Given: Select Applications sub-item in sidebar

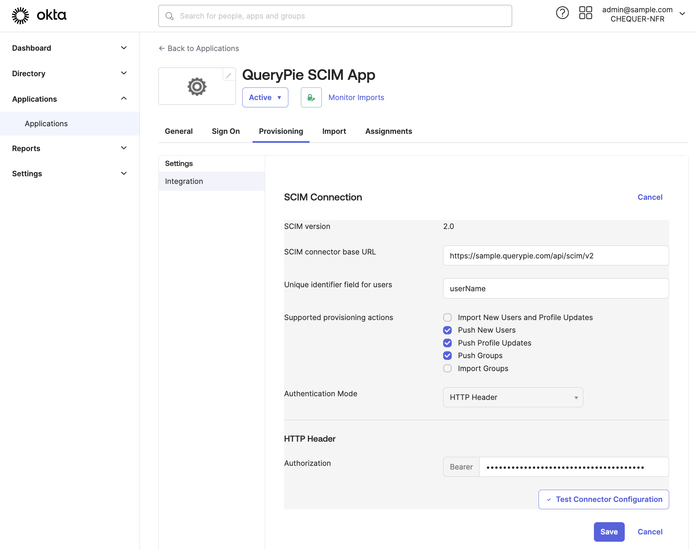Looking at the screenshot, I should pos(70,124).
